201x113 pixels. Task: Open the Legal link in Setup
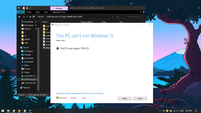tap(84, 98)
